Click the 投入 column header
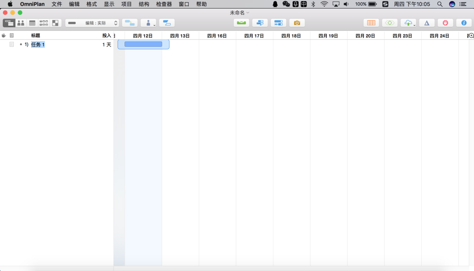This screenshot has height=271, width=474. pos(106,36)
